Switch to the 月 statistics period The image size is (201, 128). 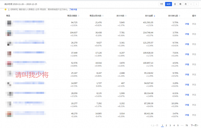point(185,4)
